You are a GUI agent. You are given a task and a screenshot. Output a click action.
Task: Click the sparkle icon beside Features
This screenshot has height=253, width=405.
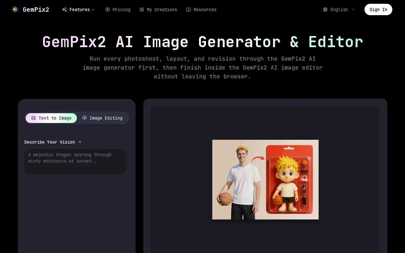tap(65, 9)
